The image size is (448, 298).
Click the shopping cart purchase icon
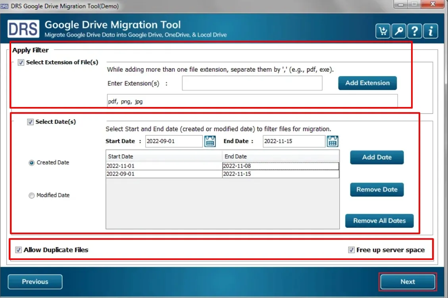(x=383, y=31)
